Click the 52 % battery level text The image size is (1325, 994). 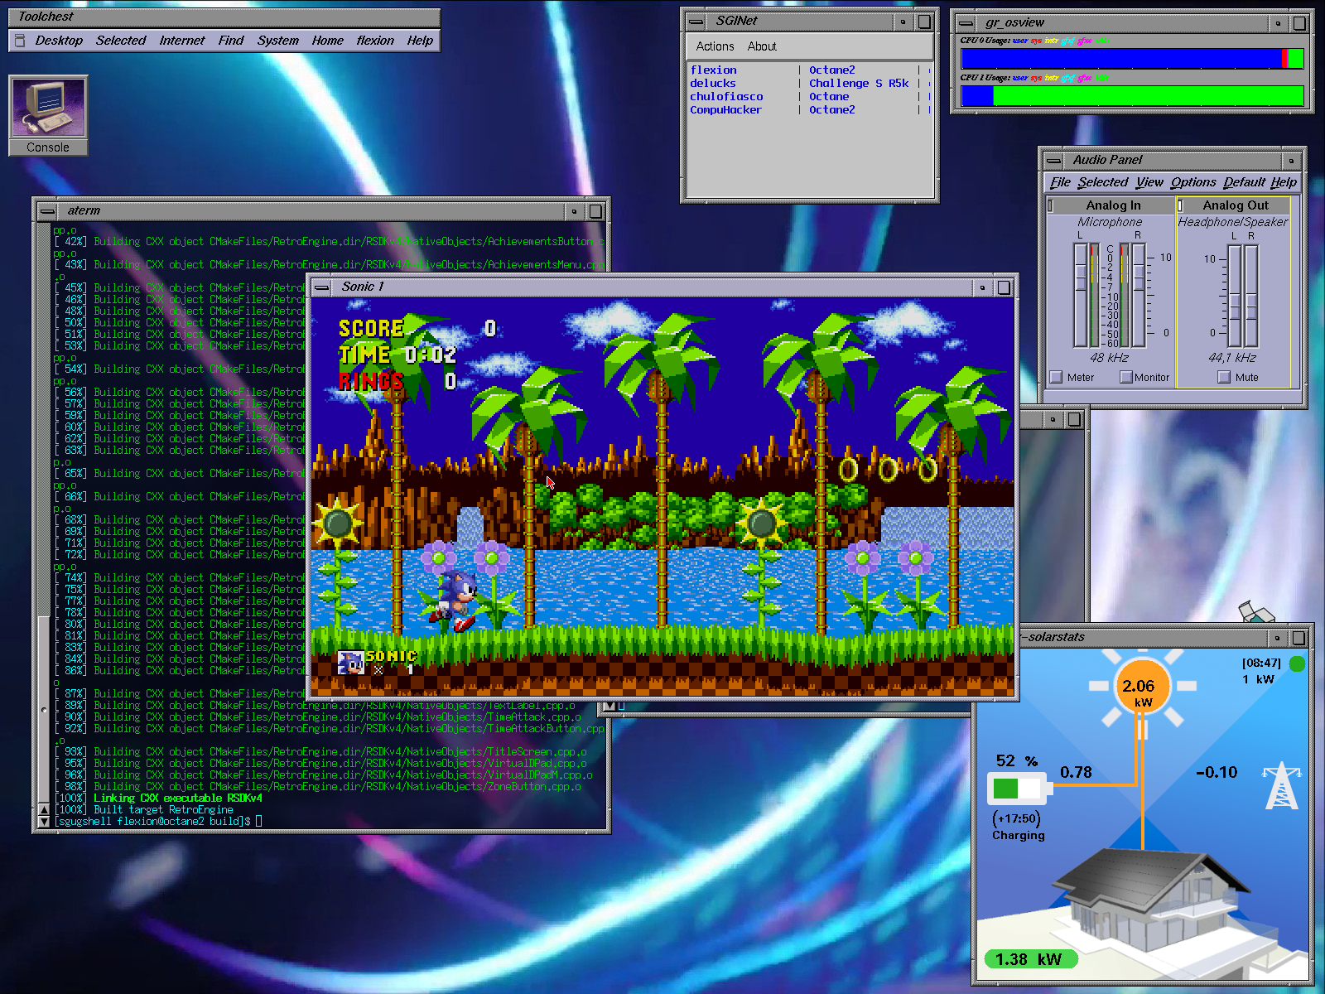[x=1017, y=760]
